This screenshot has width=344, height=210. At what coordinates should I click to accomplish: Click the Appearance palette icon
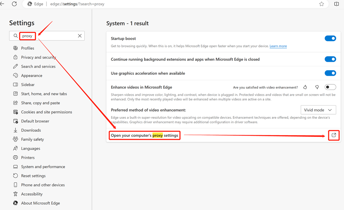click(15, 75)
